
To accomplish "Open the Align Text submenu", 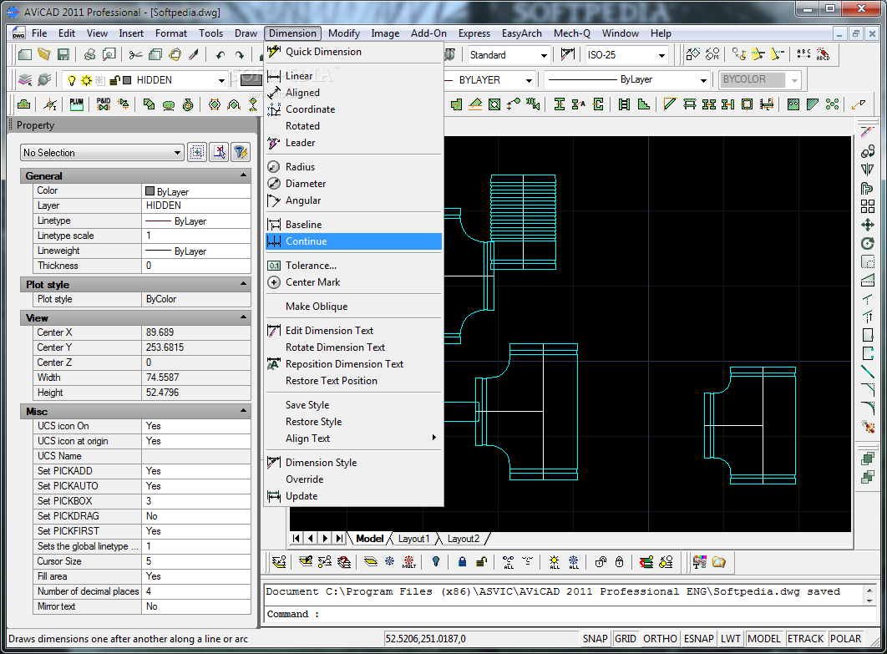I will tap(353, 439).
